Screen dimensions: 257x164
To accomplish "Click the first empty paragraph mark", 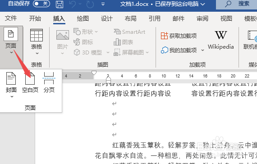I will 114,104.
